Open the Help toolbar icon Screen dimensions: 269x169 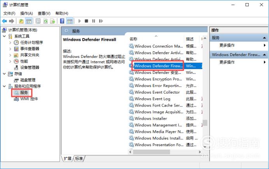point(62,21)
